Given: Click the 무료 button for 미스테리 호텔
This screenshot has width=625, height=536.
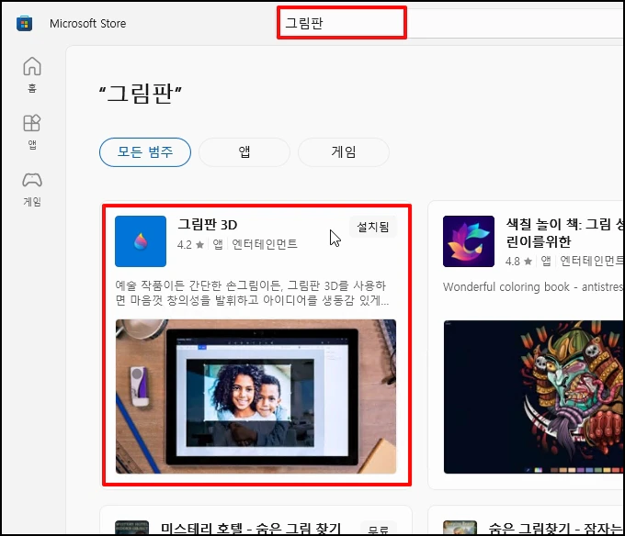Looking at the screenshot, I should coord(379,530).
